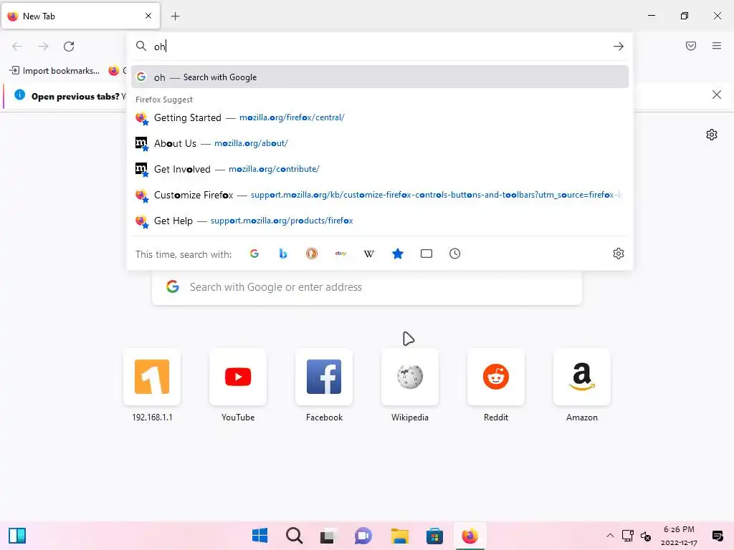
Task: Open Microsoft Store from the taskbar
Action: [434, 536]
